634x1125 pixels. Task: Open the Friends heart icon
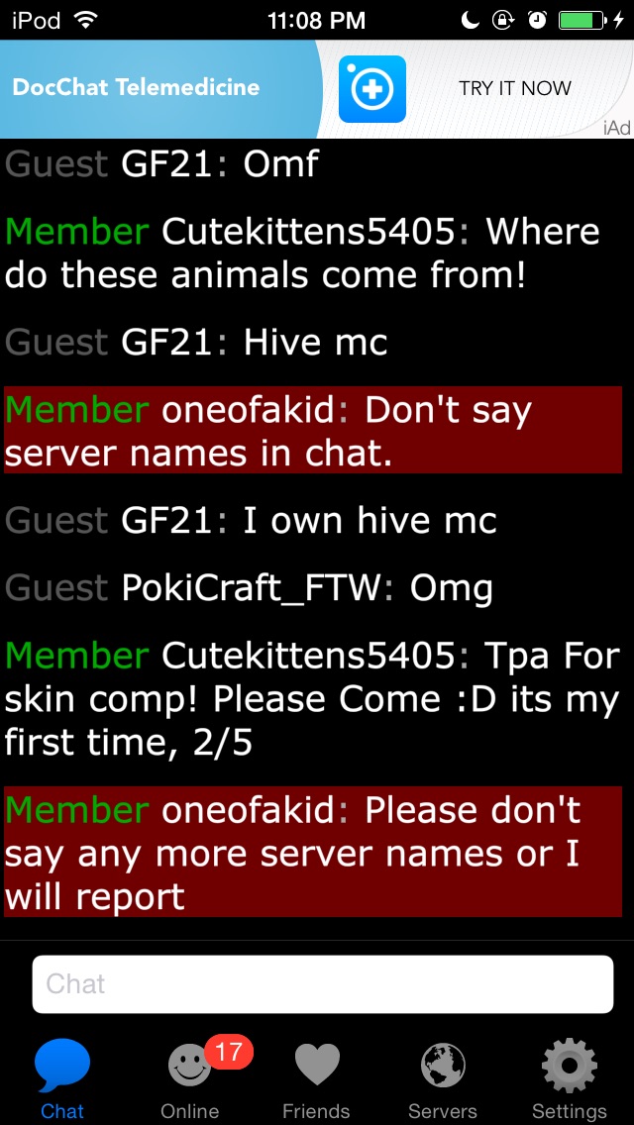317,1066
